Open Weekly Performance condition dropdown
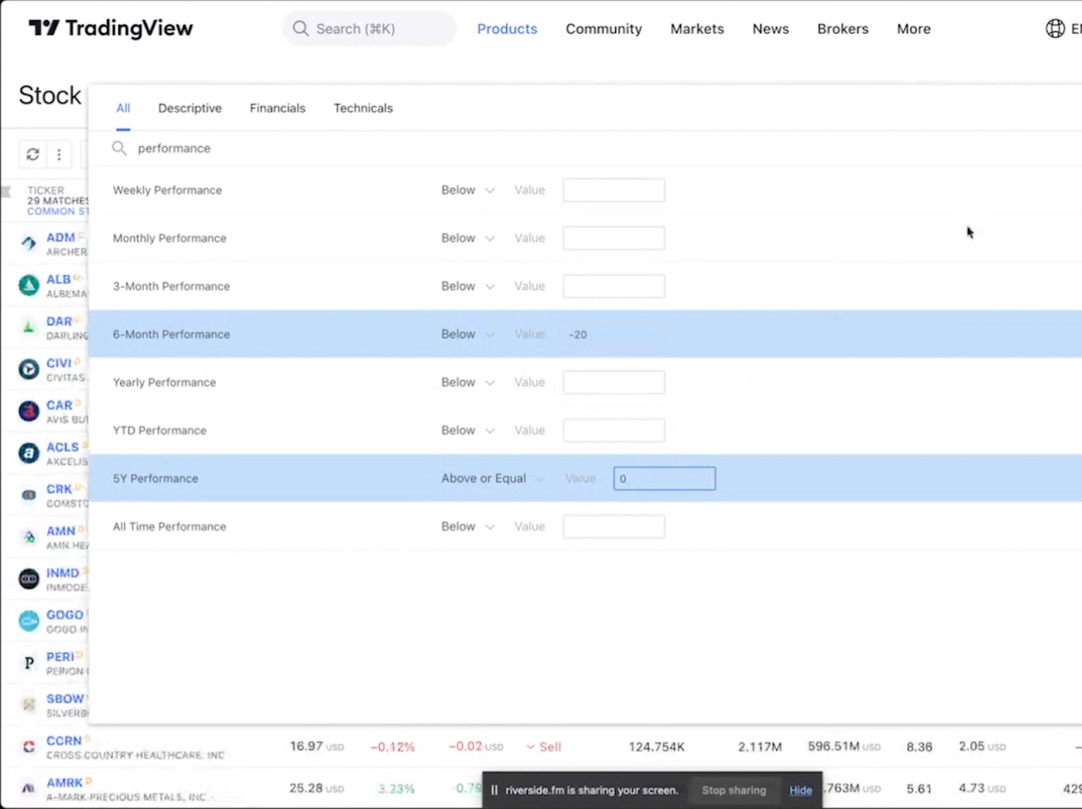This screenshot has width=1082, height=809. coord(468,190)
